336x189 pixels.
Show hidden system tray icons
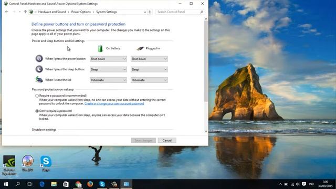coord(280,184)
